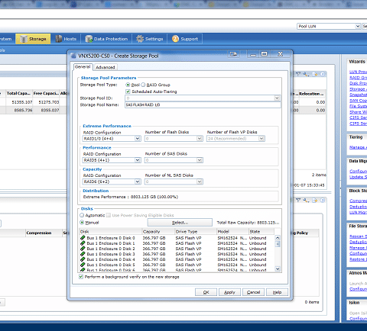Click the filter icon in the lower table toolbar

tap(298, 201)
